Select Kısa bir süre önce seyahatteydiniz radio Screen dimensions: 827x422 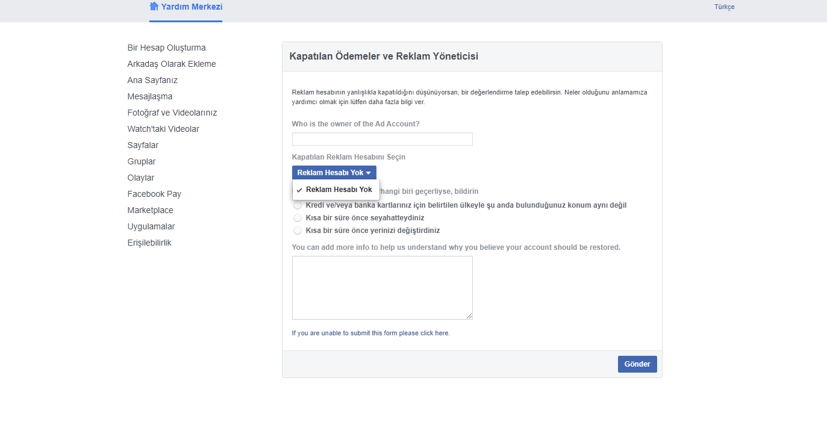tap(298, 218)
